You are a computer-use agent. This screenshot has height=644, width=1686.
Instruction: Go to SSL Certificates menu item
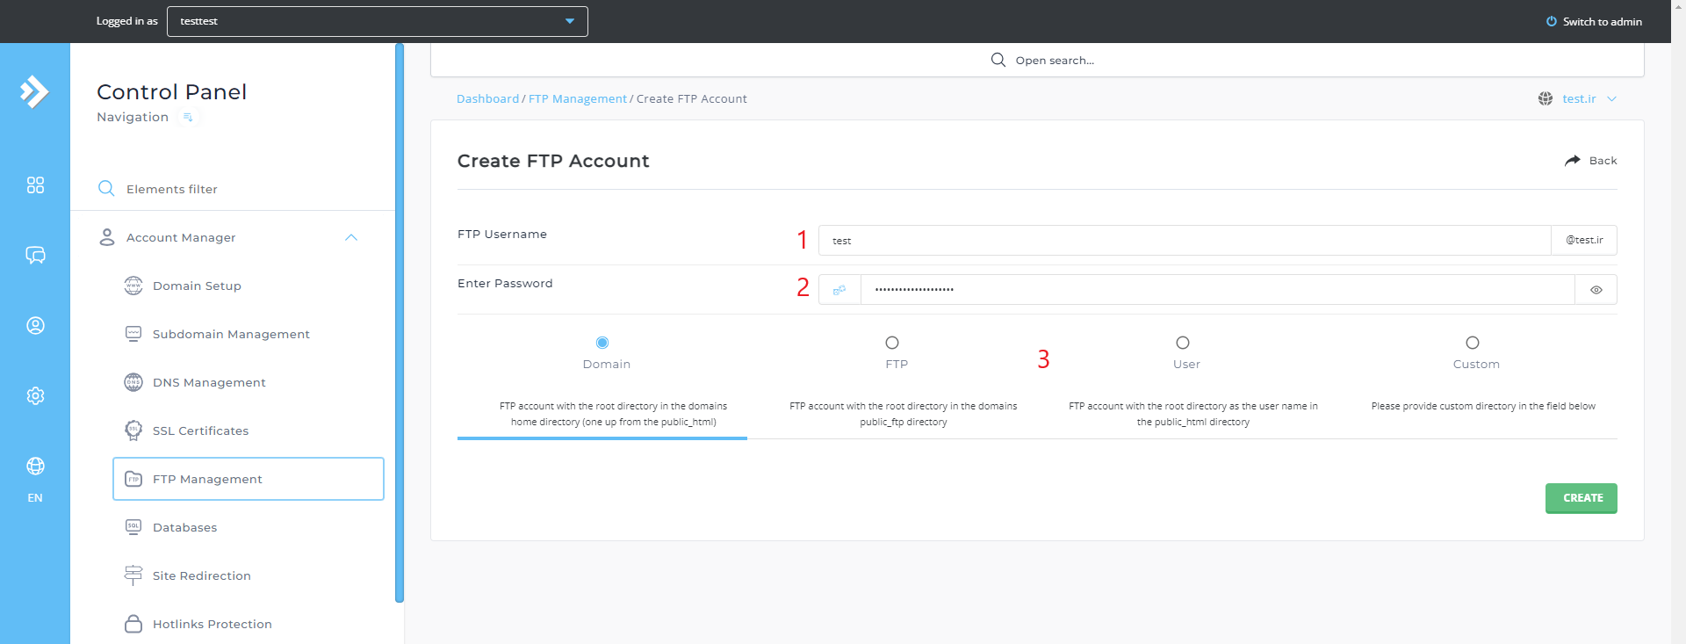point(200,431)
